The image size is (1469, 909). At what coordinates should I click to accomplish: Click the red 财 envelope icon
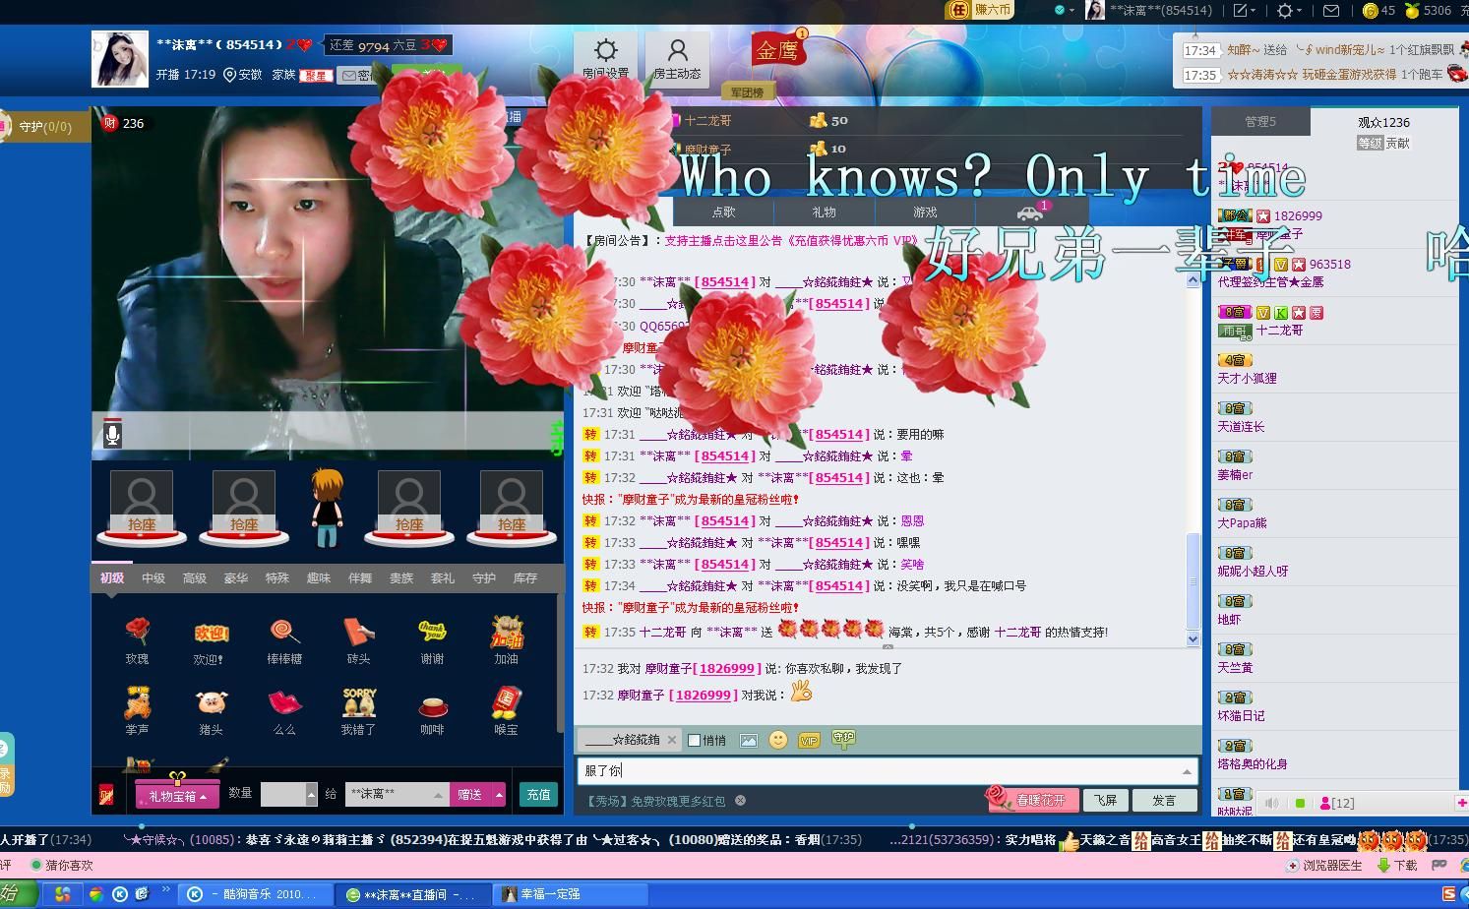coord(106,795)
